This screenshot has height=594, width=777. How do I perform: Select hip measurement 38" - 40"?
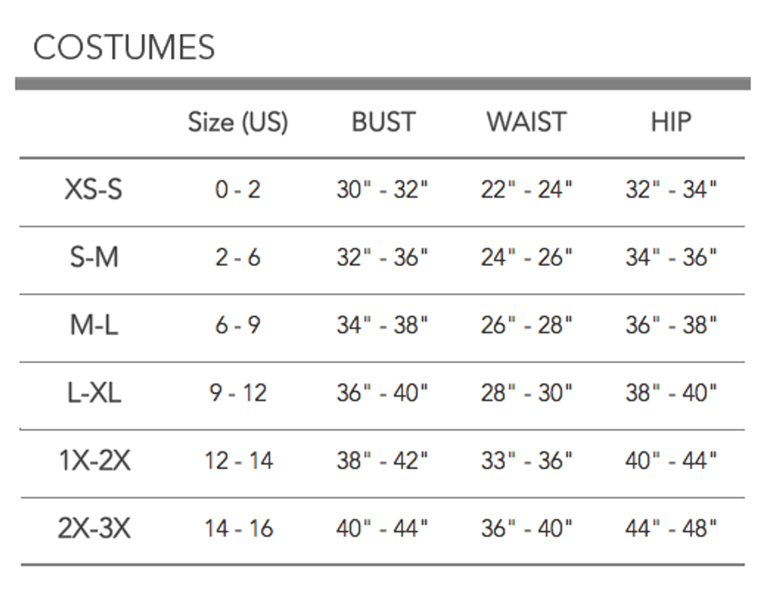671,393
